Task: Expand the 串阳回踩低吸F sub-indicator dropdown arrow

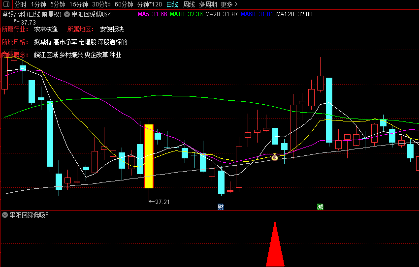Action: pos(5,215)
